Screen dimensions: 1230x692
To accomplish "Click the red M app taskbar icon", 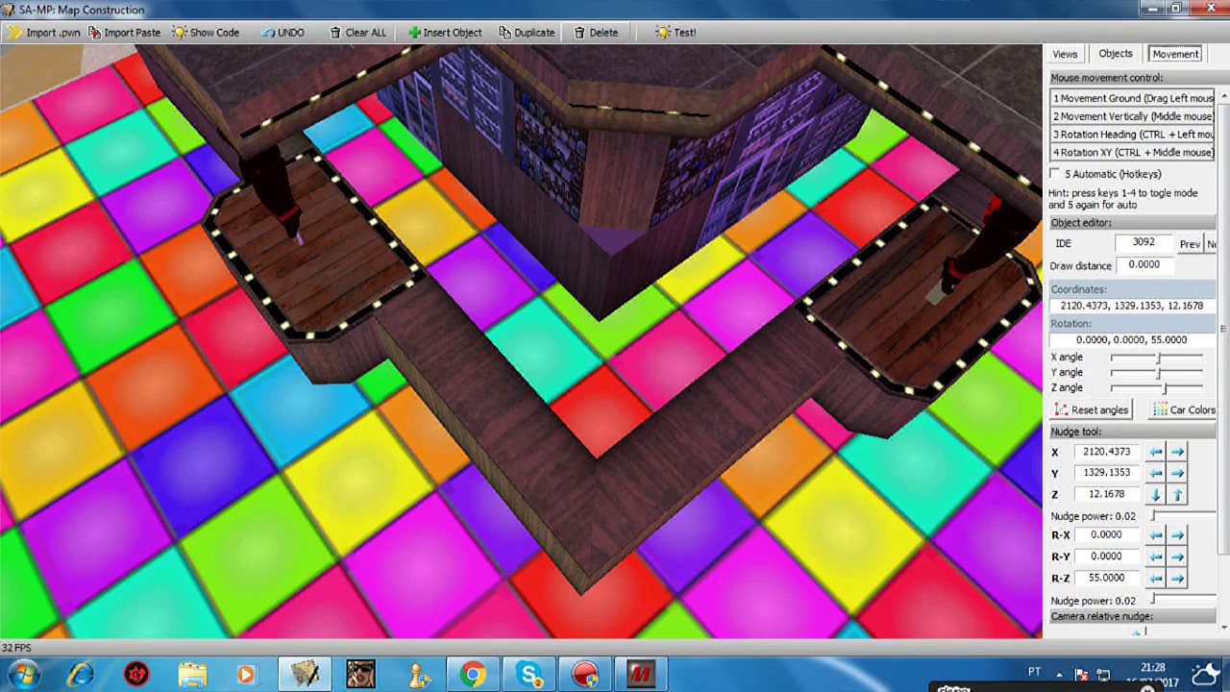I will coord(640,675).
